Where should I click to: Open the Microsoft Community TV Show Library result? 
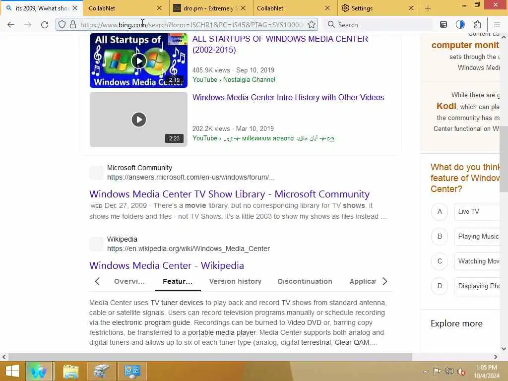(229, 194)
